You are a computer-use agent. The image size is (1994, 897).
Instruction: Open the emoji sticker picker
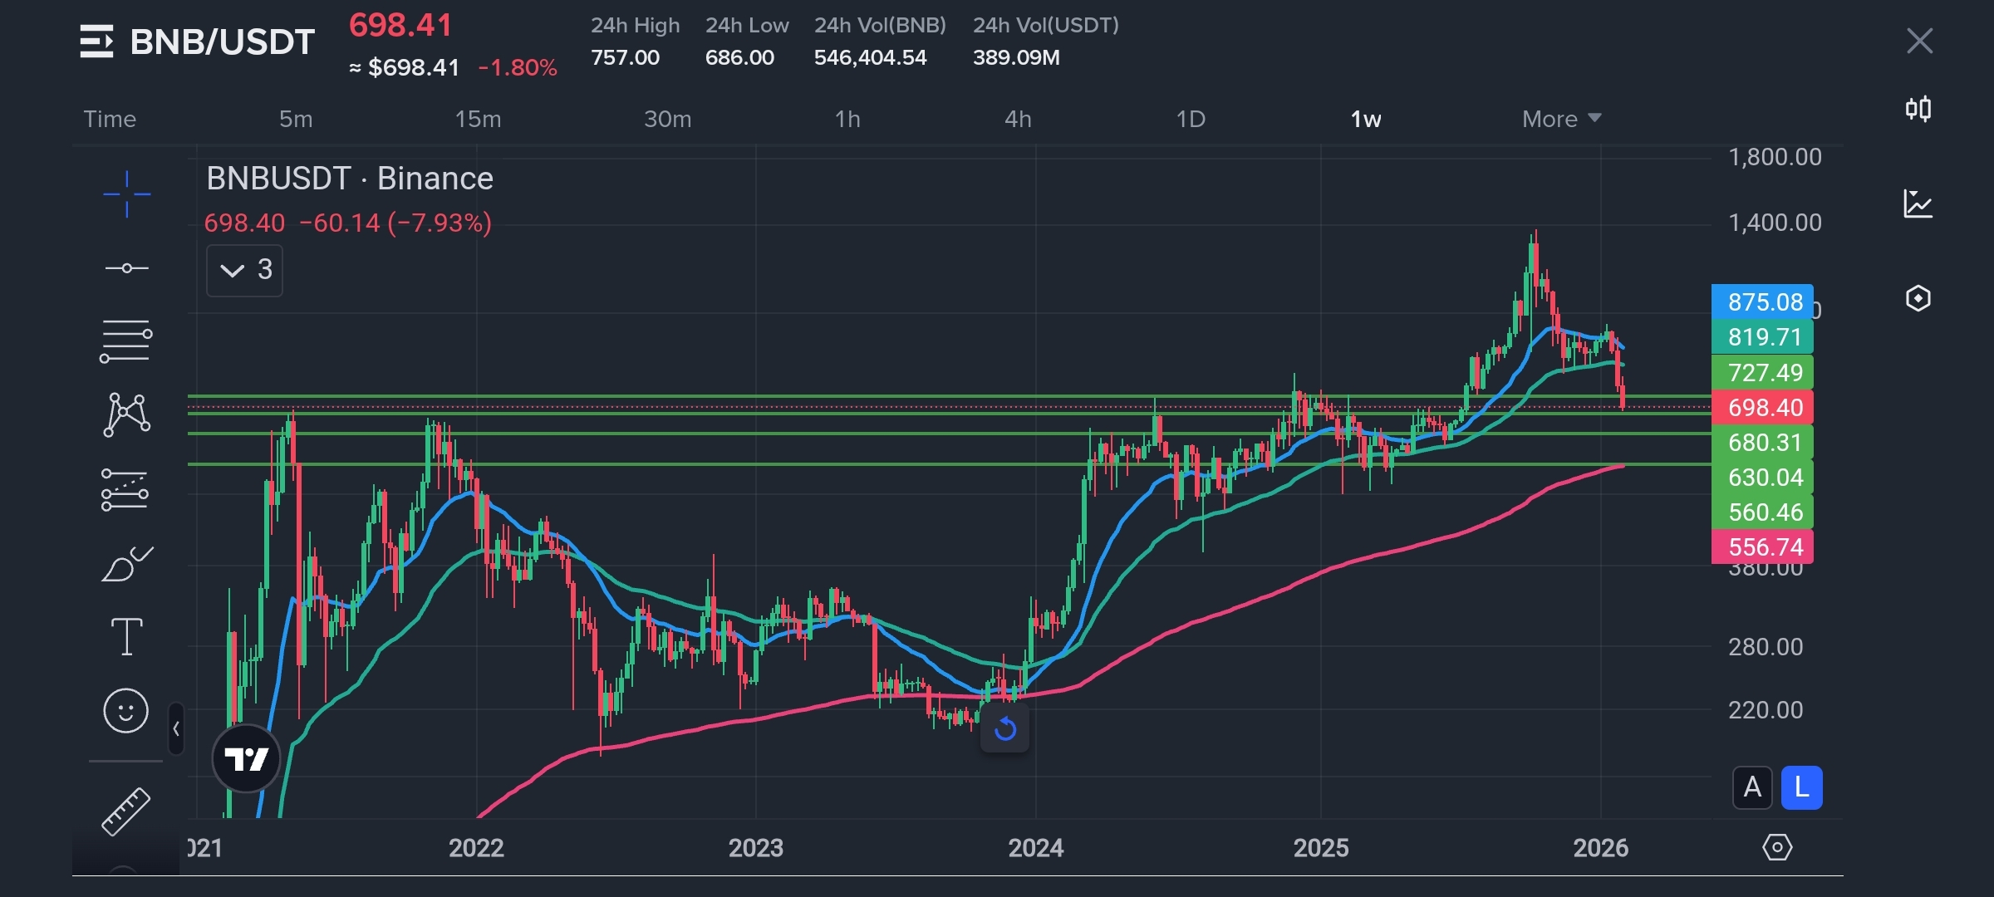click(x=126, y=711)
